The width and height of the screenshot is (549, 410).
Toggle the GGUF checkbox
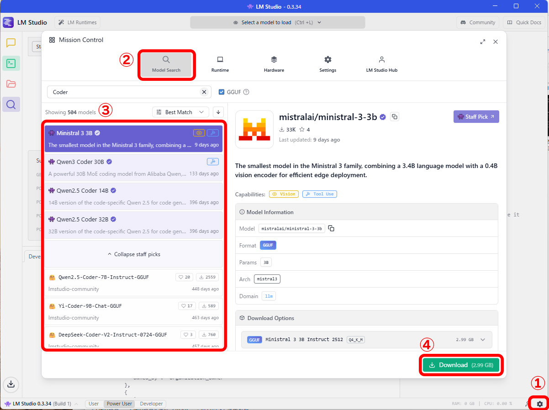222,92
